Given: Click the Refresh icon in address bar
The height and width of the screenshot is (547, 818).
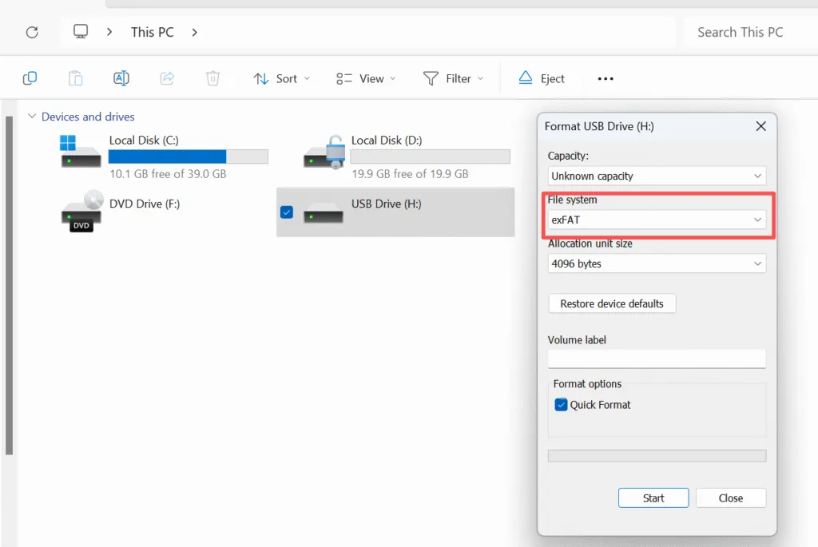Looking at the screenshot, I should tap(32, 32).
